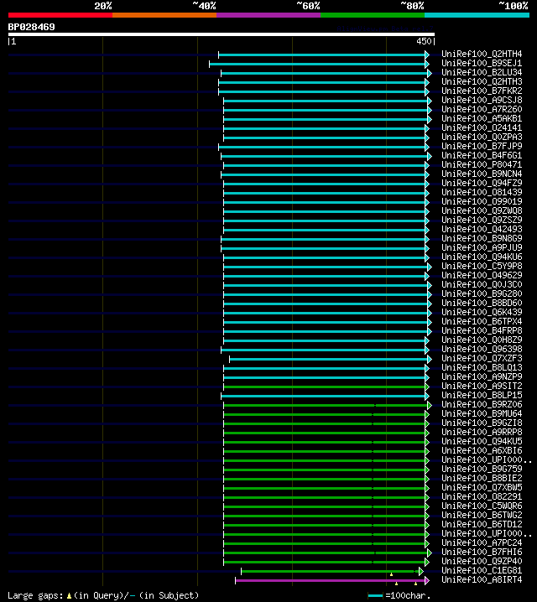
Task: Click label UniRef100_Q6K439
Action: click(x=482, y=312)
